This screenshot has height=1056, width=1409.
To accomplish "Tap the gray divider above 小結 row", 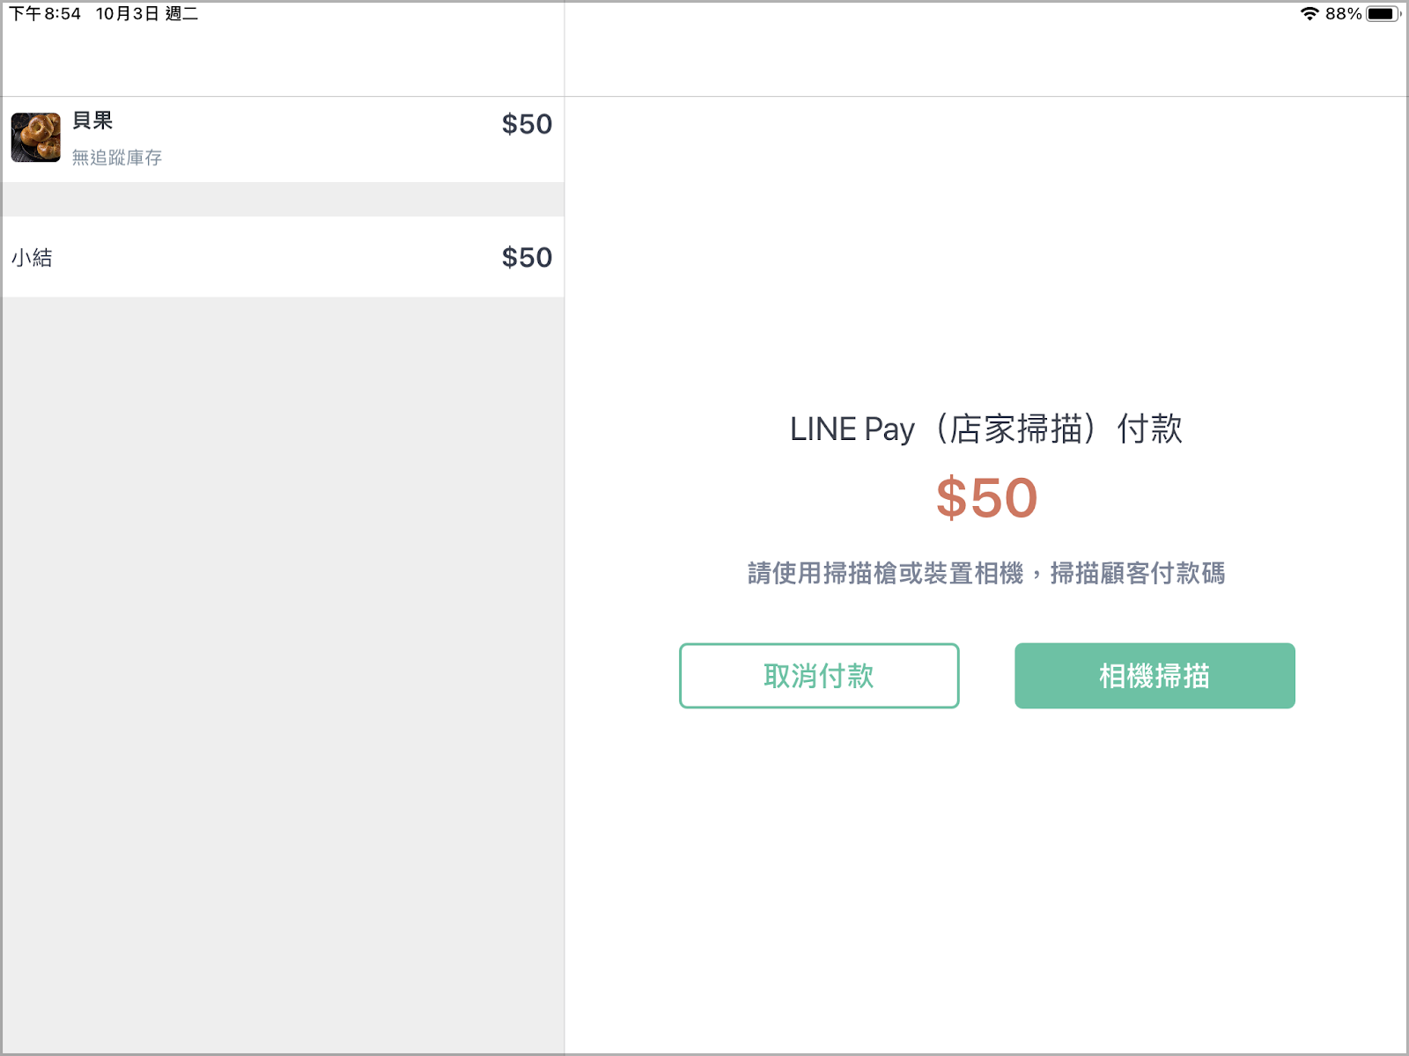I will pos(283,200).
